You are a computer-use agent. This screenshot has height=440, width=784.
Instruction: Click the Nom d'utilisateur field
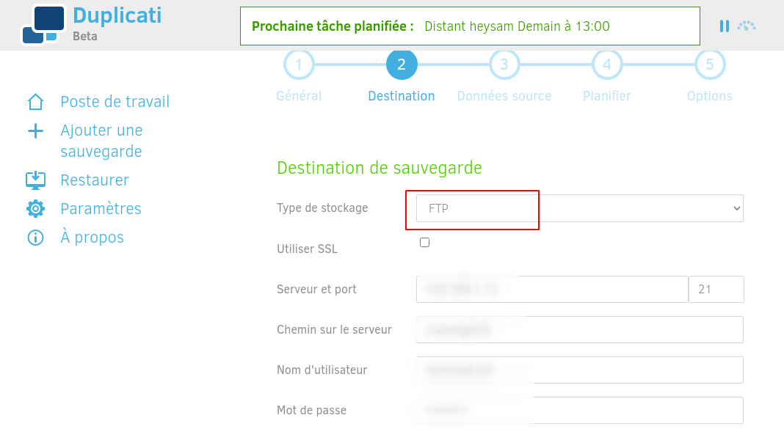pos(580,370)
